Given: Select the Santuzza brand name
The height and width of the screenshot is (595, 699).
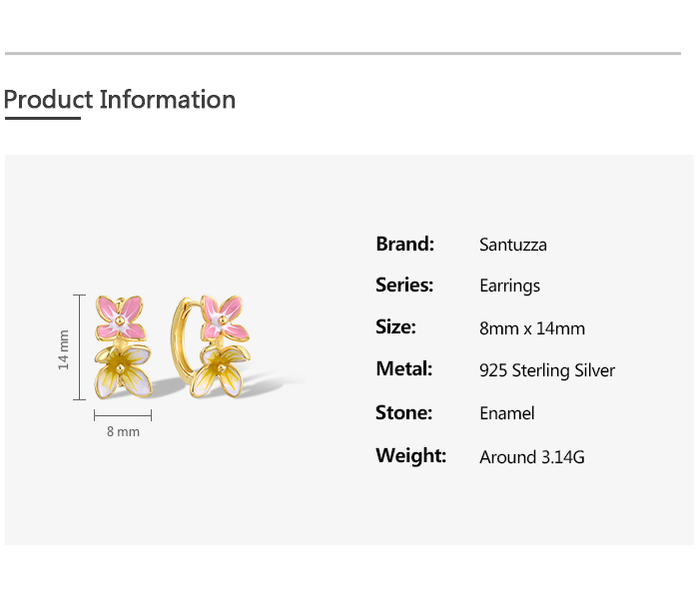Looking at the screenshot, I should (x=512, y=245).
